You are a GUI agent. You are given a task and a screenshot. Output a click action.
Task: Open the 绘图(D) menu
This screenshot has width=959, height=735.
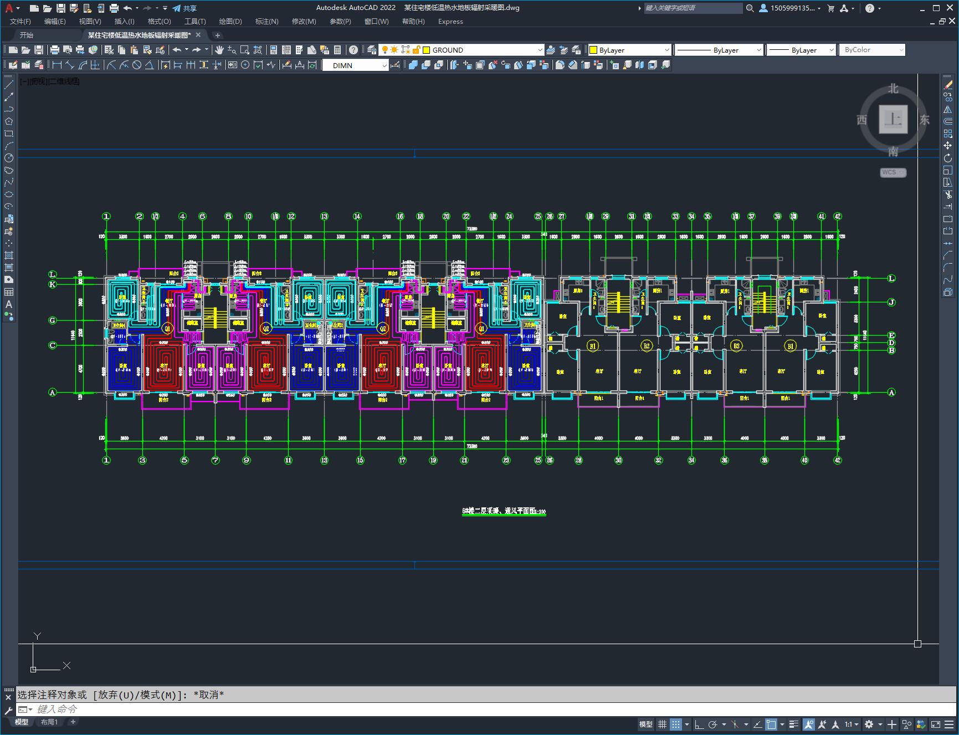(x=230, y=22)
